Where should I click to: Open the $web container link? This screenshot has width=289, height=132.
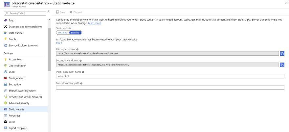tap(59, 43)
